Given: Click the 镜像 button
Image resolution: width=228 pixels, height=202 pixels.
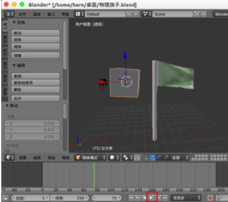Looking at the screenshot, I should (x=36, y=55).
